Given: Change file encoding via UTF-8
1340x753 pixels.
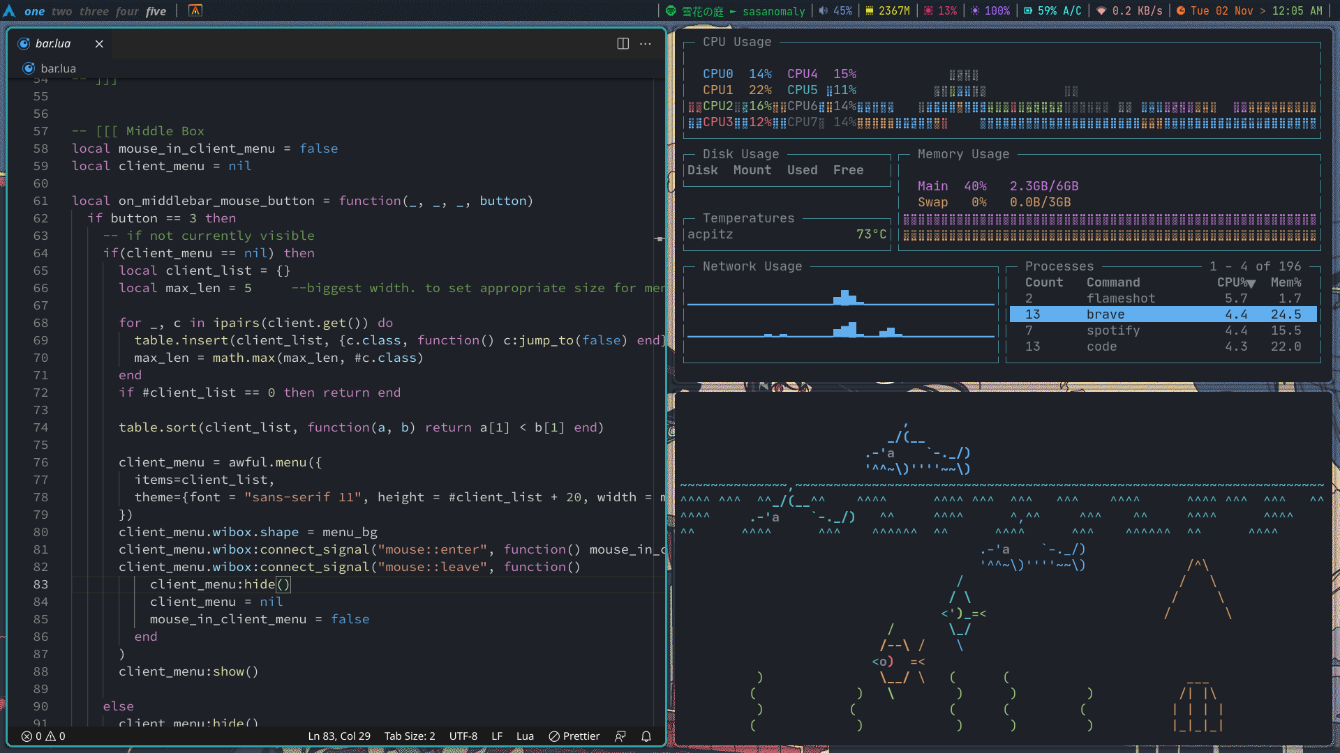Looking at the screenshot, I should click(x=463, y=736).
